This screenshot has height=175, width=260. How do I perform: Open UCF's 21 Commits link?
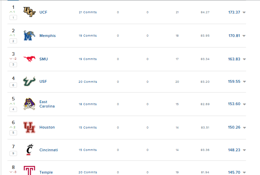[88, 12]
